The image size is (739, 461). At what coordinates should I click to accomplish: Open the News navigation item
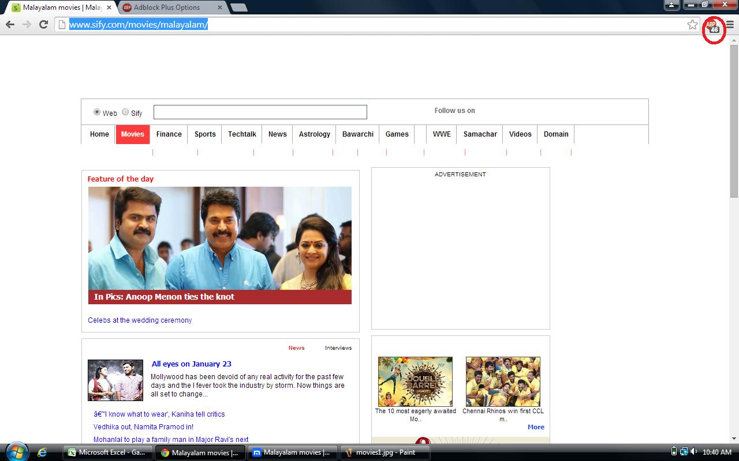278,134
